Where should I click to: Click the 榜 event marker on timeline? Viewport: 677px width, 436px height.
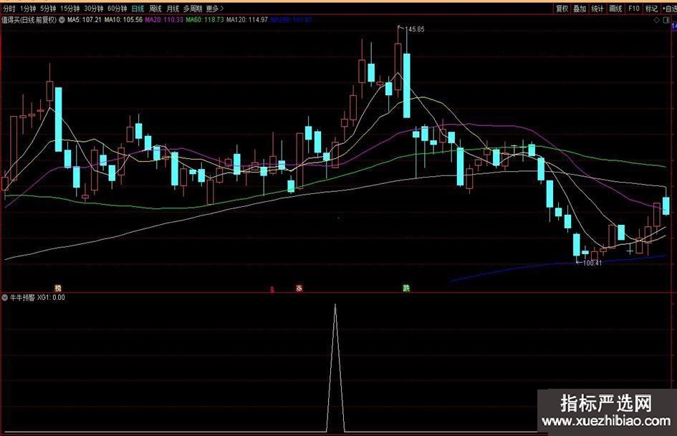(58, 288)
